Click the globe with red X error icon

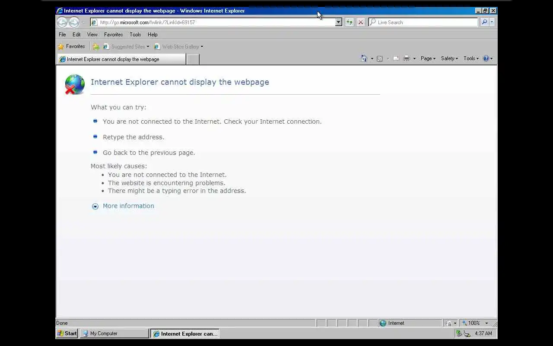pyautogui.click(x=75, y=84)
